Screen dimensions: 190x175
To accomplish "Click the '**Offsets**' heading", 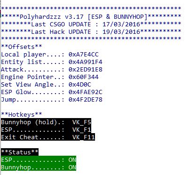I will pyautogui.click(x=22, y=47).
